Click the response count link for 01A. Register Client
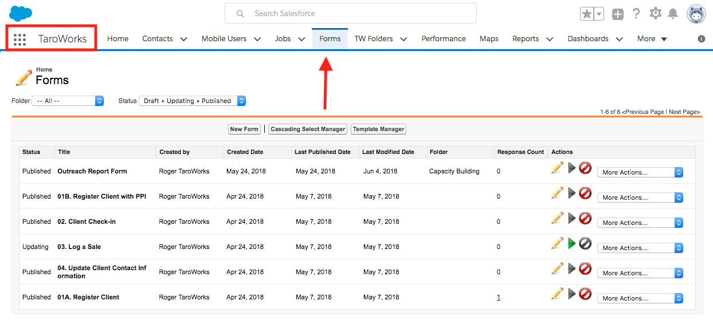The height and width of the screenshot is (320, 713). (499, 297)
